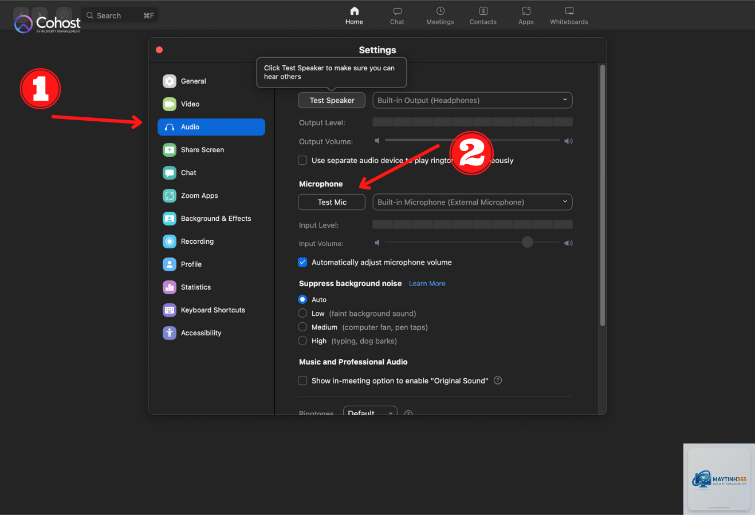755x515 pixels.
Task: Click the Search field in top bar
Action: (120, 15)
